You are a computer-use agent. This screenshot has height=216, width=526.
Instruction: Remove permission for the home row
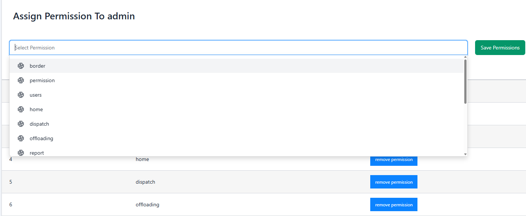tap(394, 160)
